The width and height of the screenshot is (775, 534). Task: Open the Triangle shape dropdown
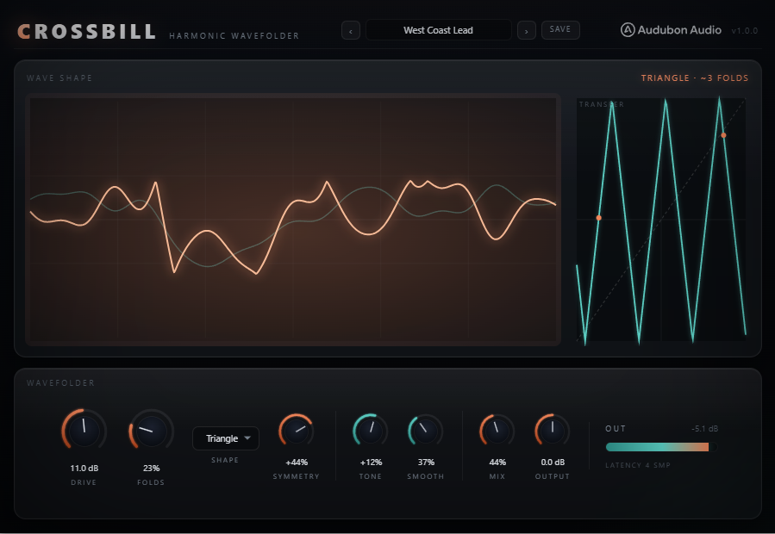click(225, 438)
